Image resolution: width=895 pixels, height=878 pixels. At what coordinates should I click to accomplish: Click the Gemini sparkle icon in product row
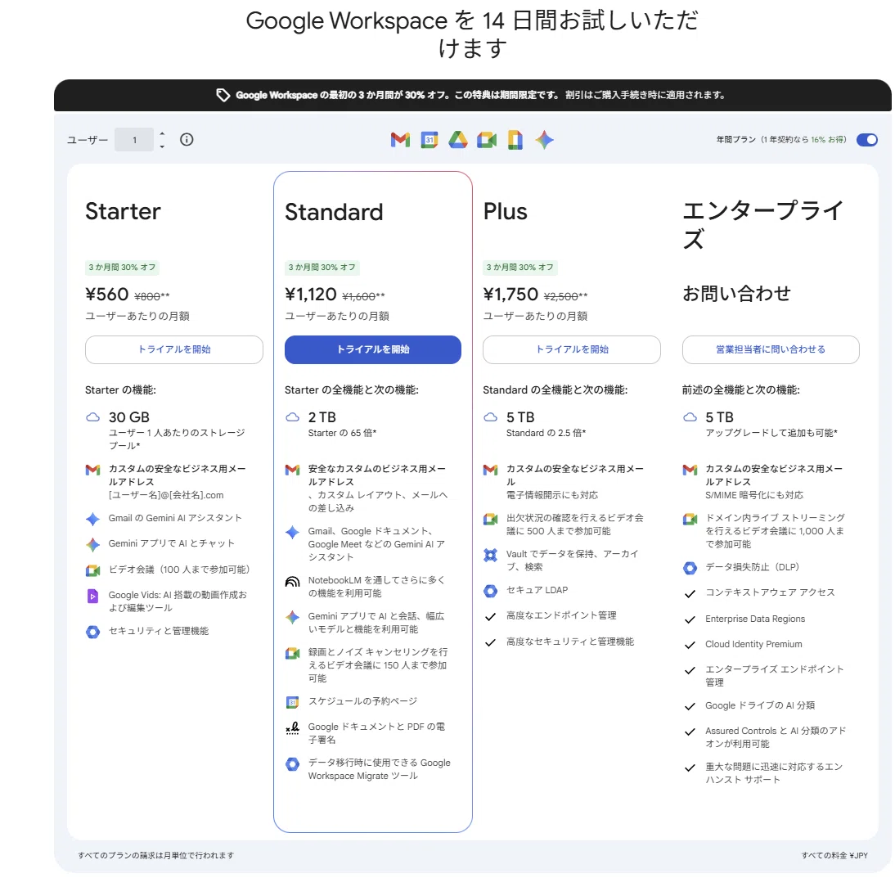[x=544, y=140]
